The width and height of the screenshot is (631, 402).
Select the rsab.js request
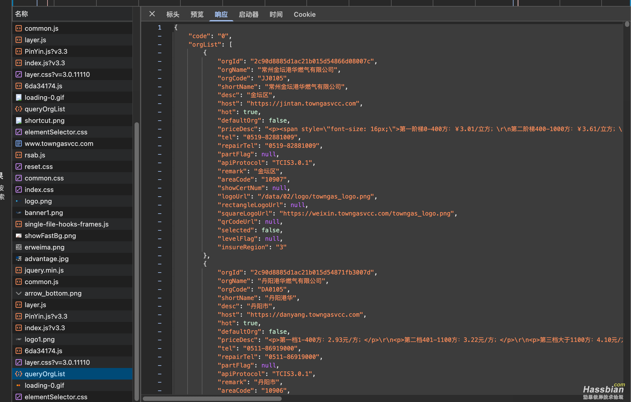[x=72, y=155]
